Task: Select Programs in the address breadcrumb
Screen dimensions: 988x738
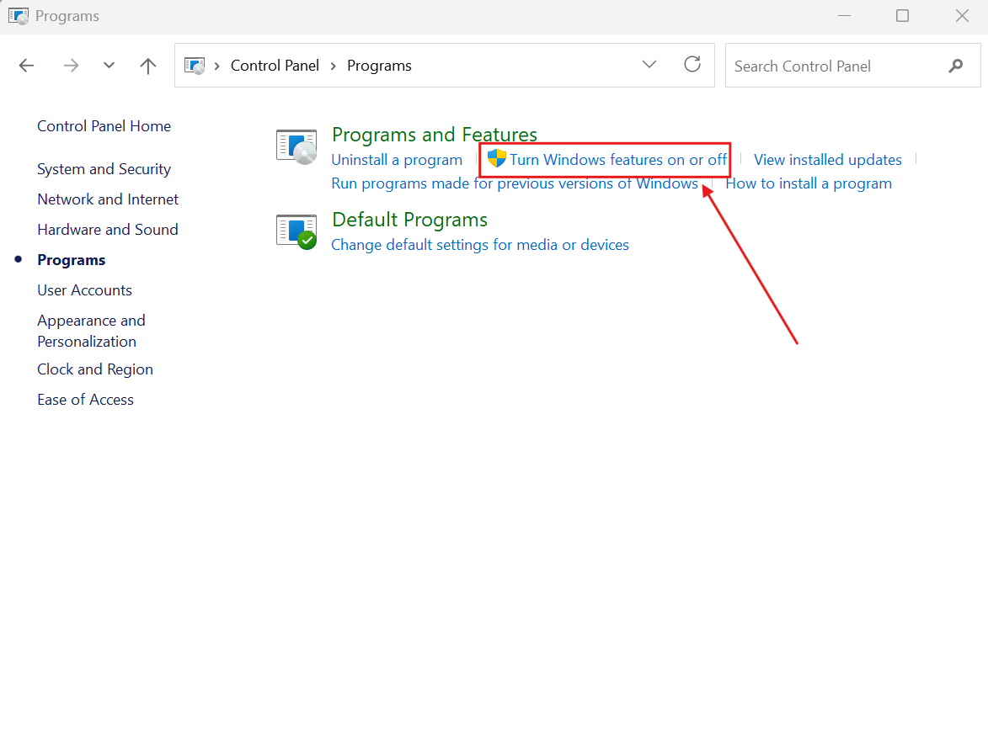Action: 379,66
